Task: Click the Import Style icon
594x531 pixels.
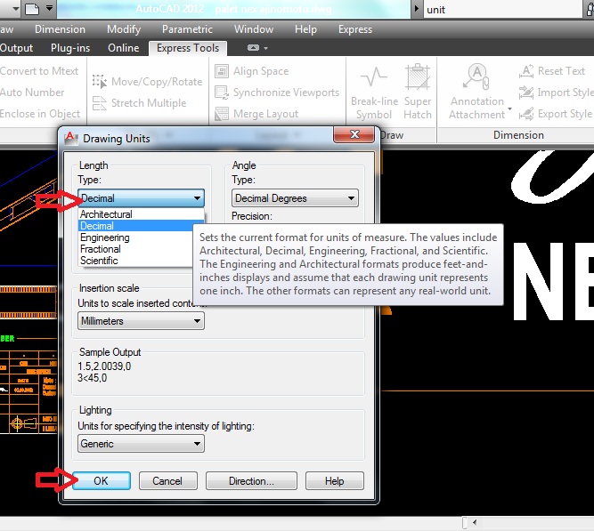Action: (526, 93)
